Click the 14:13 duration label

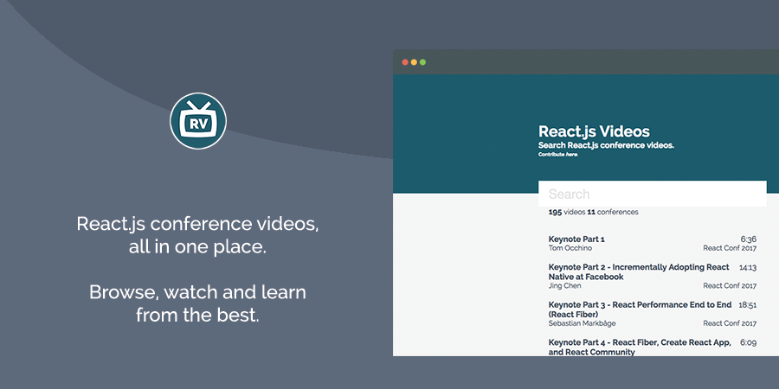[748, 267]
